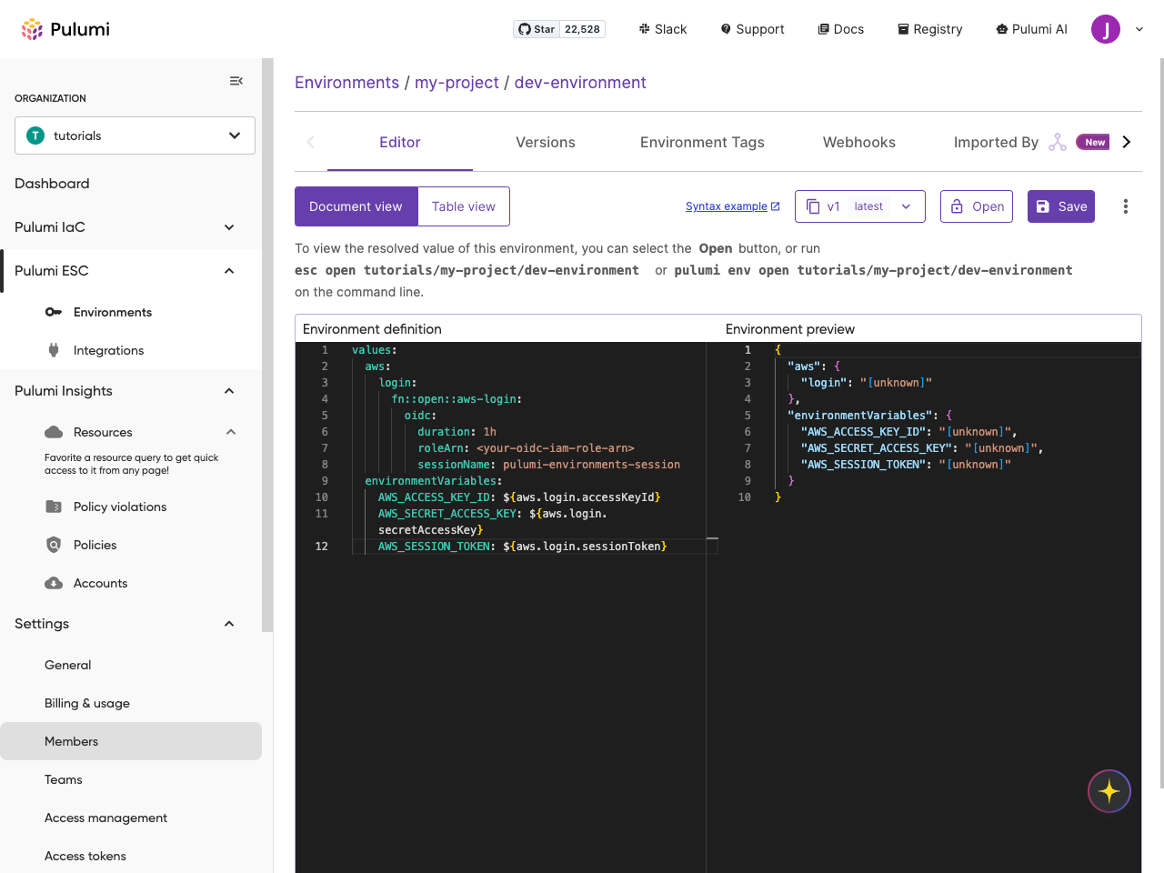
Task: Collapse the sidebar menu icon
Action: pyautogui.click(x=236, y=81)
